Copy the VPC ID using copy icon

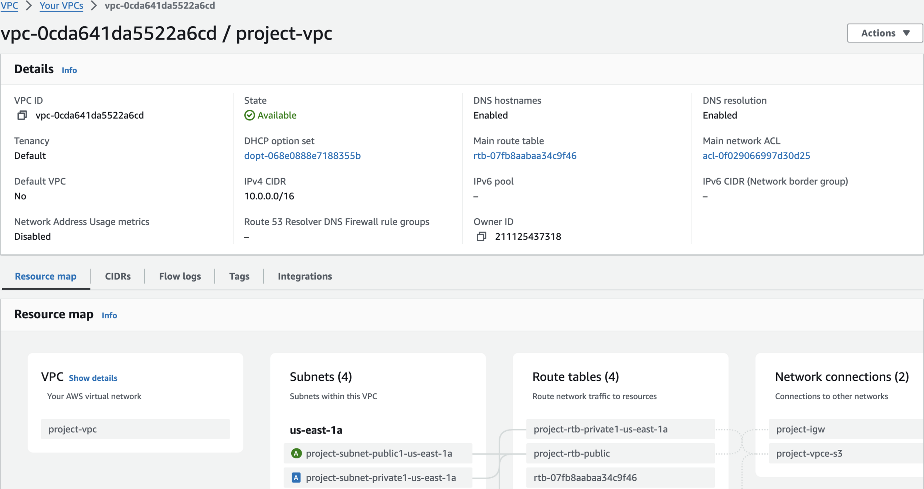pos(22,116)
